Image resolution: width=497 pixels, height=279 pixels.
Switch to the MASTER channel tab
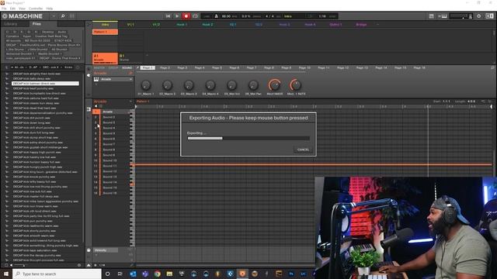[99, 67]
